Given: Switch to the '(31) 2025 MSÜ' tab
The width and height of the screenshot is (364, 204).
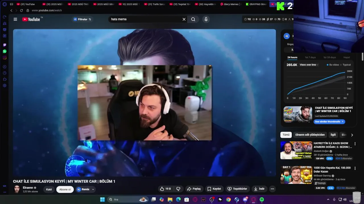Looking at the screenshot, I should (53, 4).
